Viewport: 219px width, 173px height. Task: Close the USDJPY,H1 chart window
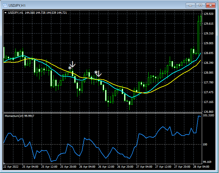coord(210,5)
